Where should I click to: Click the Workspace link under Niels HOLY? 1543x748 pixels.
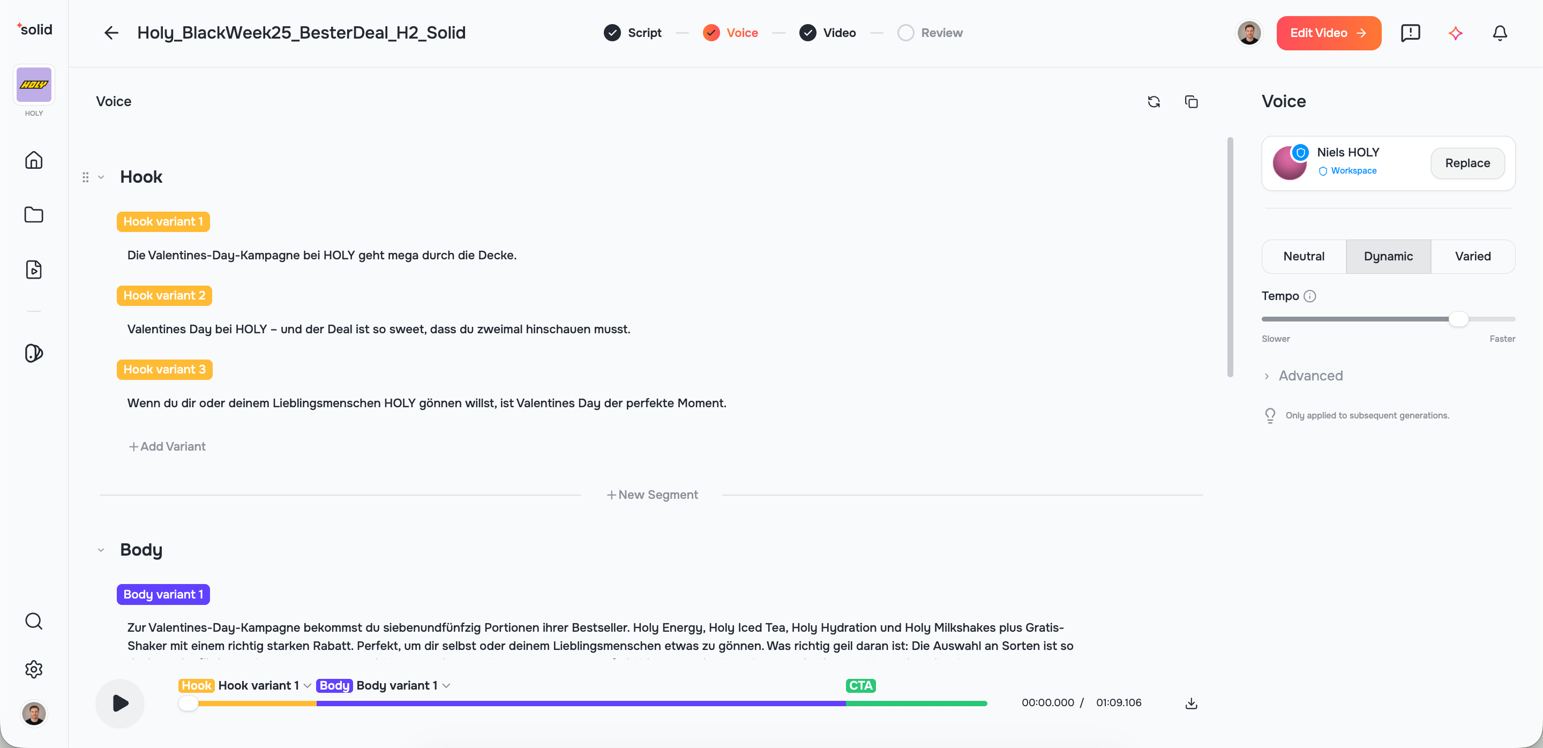[1347, 171]
